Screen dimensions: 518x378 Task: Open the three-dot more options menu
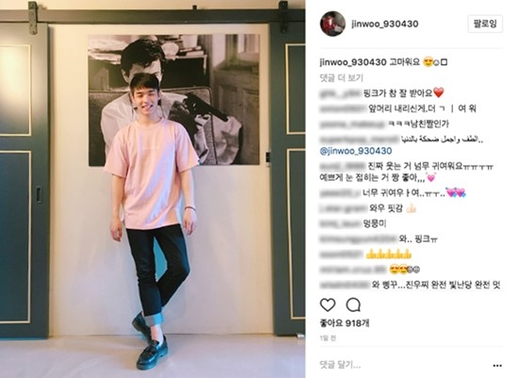(x=497, y=366)
